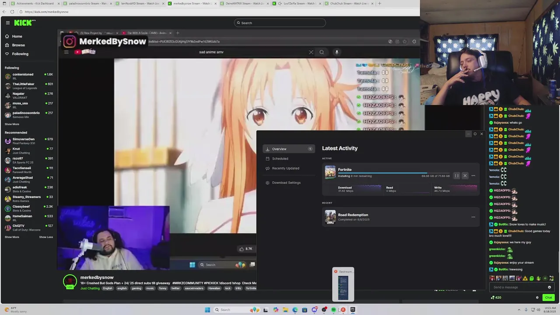Click the Fortnite game cover thumbnail

pos(330,172)
